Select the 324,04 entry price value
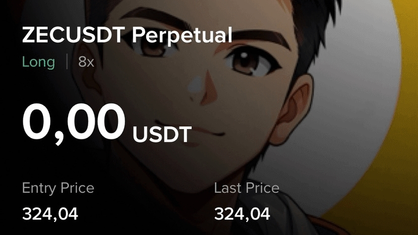Image resolution: width=418 pixels, height=235 pixels. coord(50,214)
